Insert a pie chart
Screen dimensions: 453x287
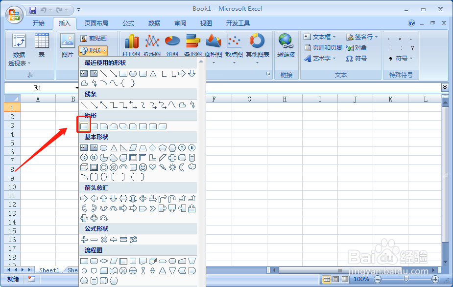click(172, 45)
